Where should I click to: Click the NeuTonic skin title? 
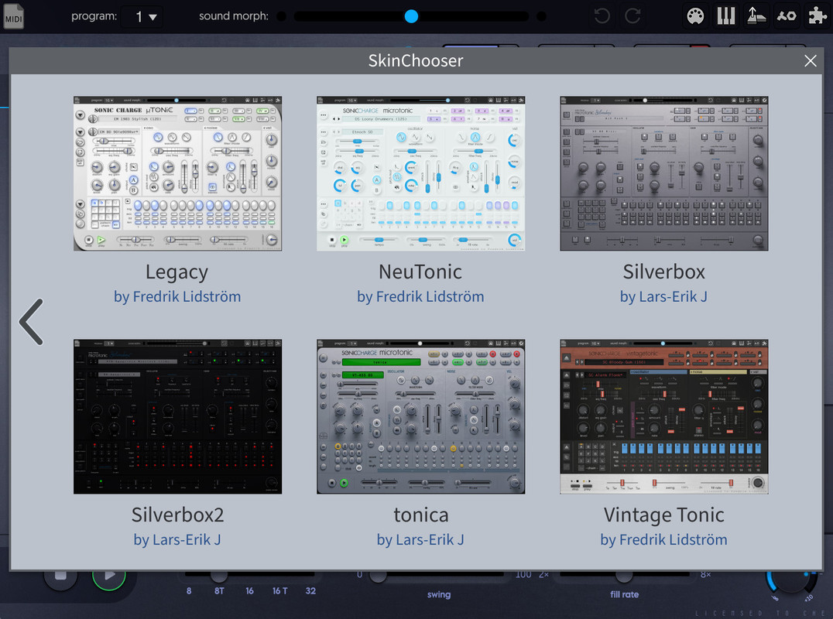420,272
